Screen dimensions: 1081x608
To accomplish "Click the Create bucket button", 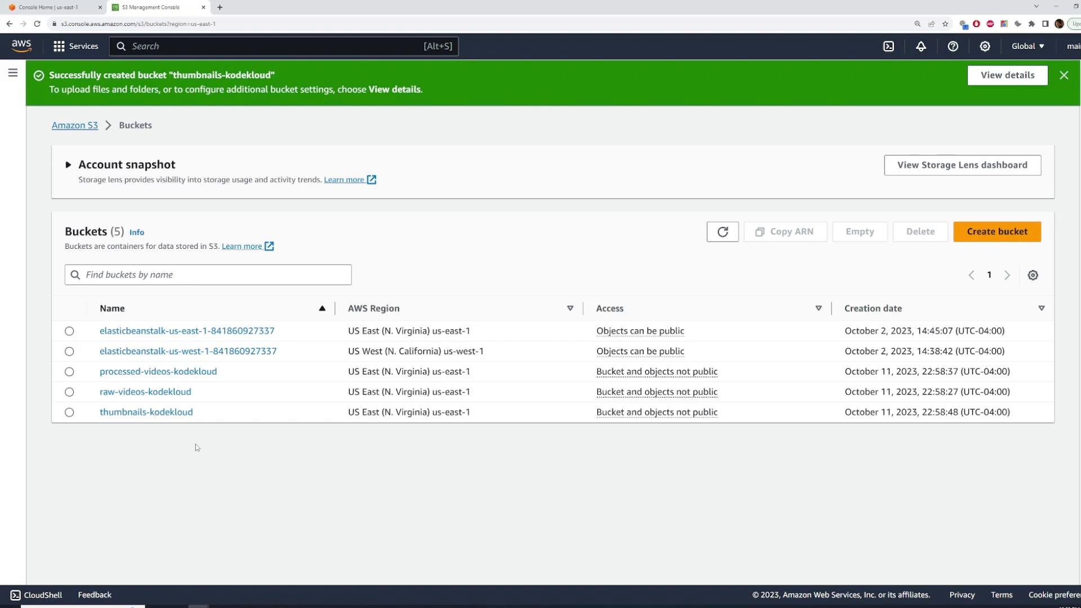I will 997,231.
